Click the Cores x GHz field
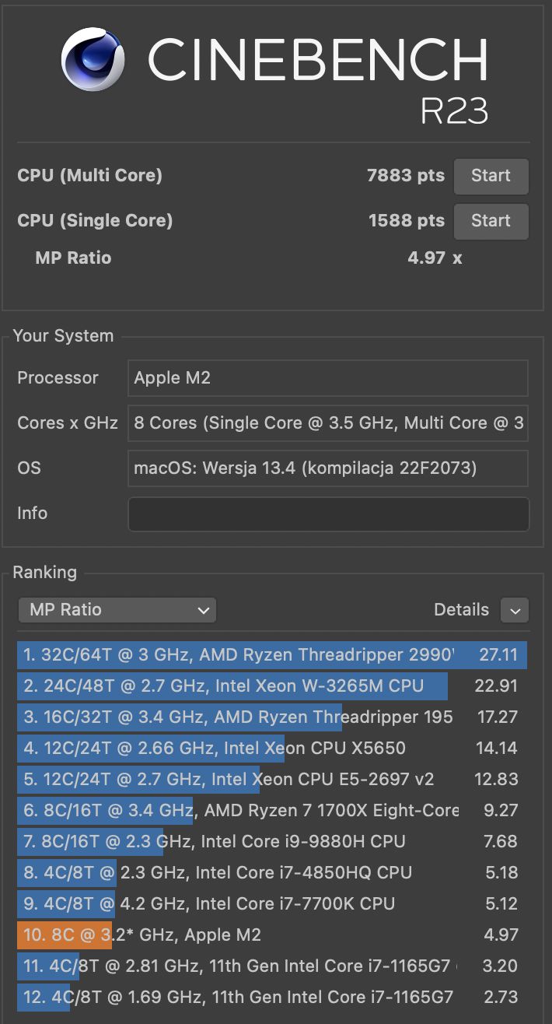552x1024 pixels. pyautogui.click(x=328, y=423)
